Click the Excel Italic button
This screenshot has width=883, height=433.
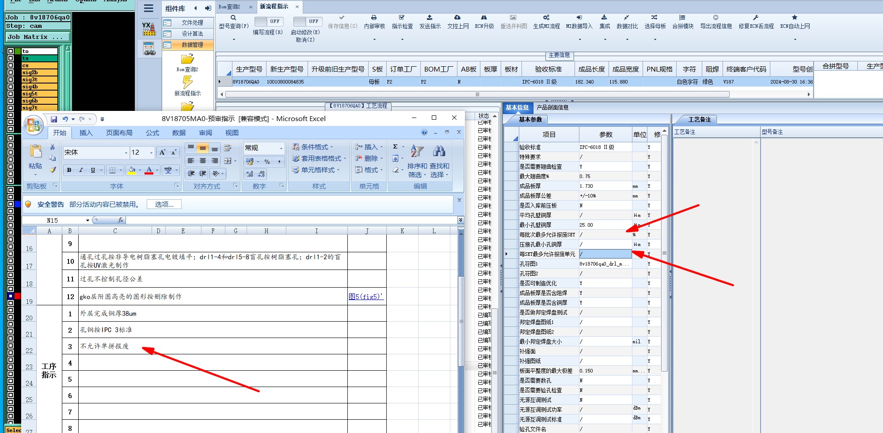click(x=81, y=170)
